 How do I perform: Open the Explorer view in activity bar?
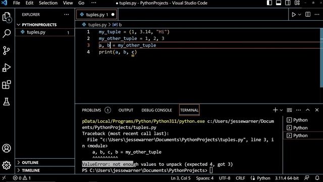pos(7,17)
